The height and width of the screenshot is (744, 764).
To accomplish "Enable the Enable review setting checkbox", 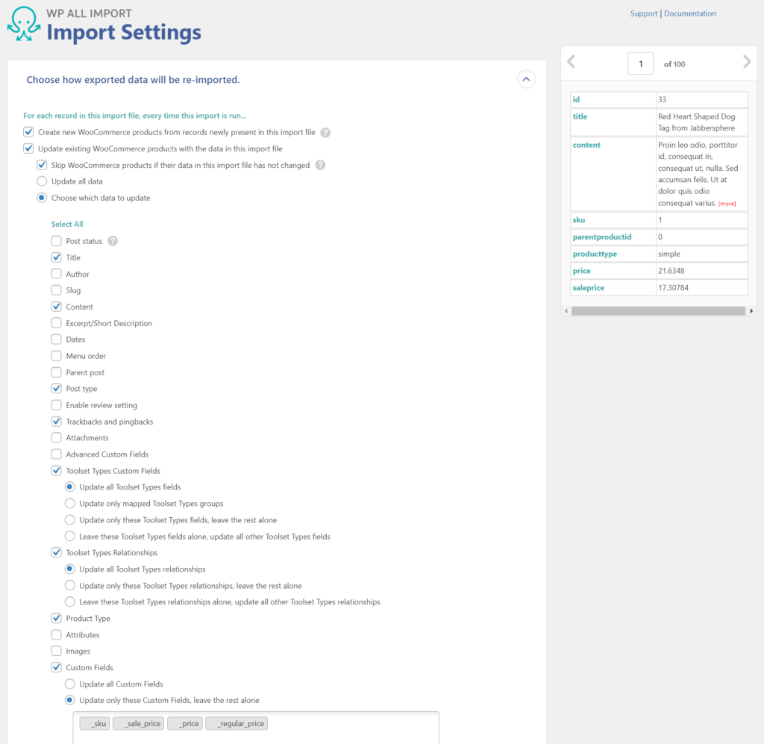I will [x=57, y=405].
